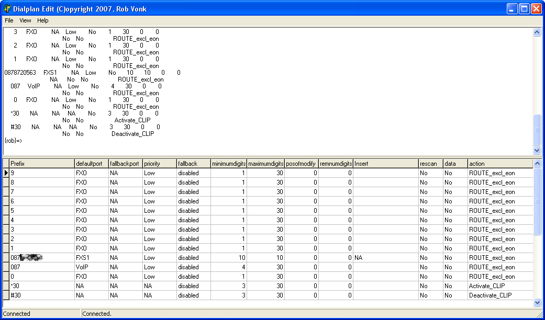
Task: Select the prefix cell '6'
Action: pyautogui.click(x=42, y=201)
